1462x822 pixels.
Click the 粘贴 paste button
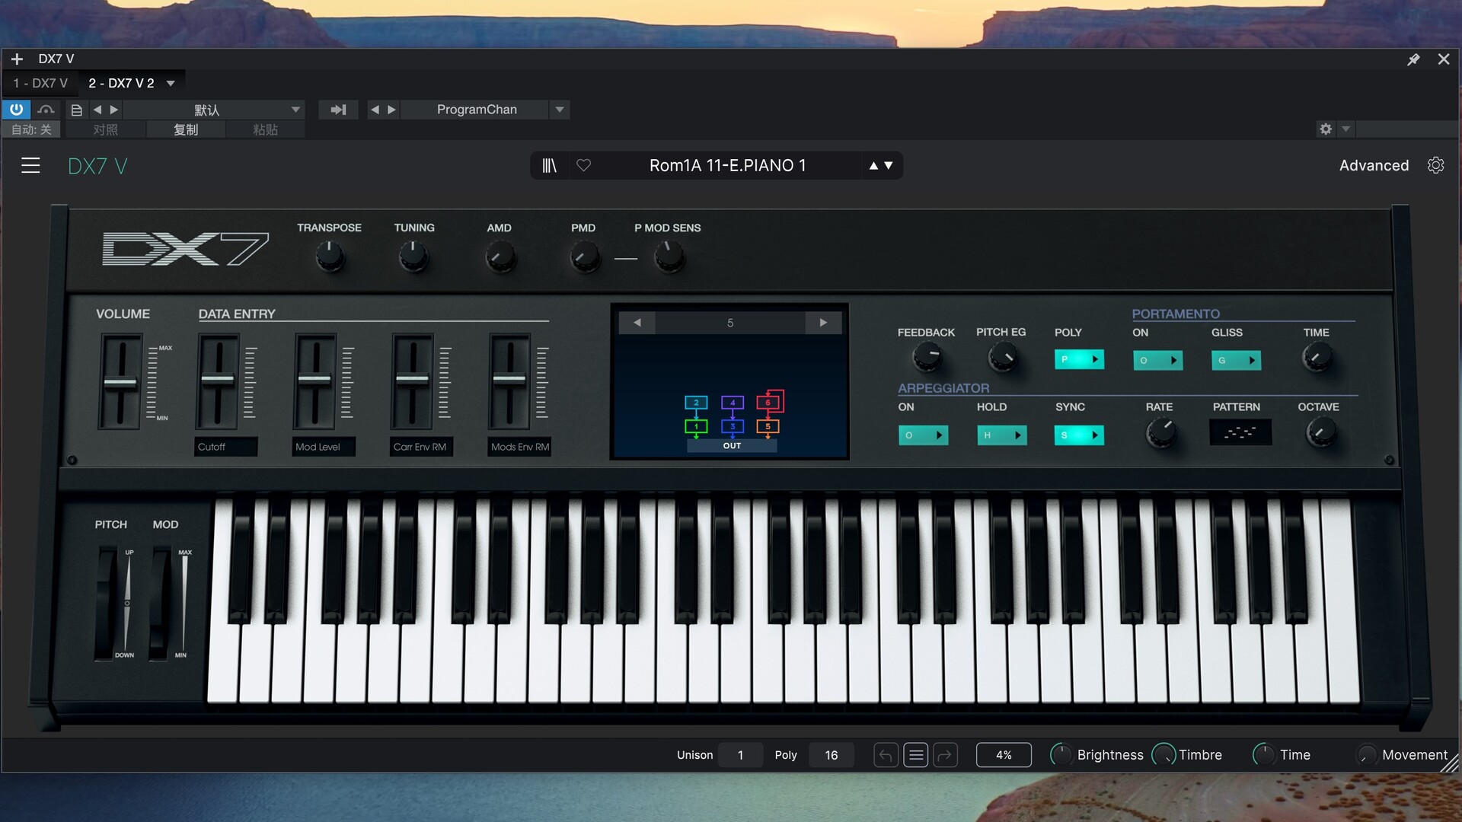[265, 129]
